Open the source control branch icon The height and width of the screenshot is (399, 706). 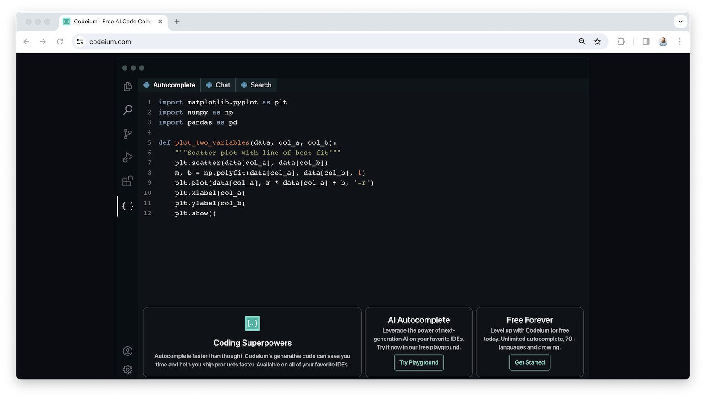click(x=127, y=133)
